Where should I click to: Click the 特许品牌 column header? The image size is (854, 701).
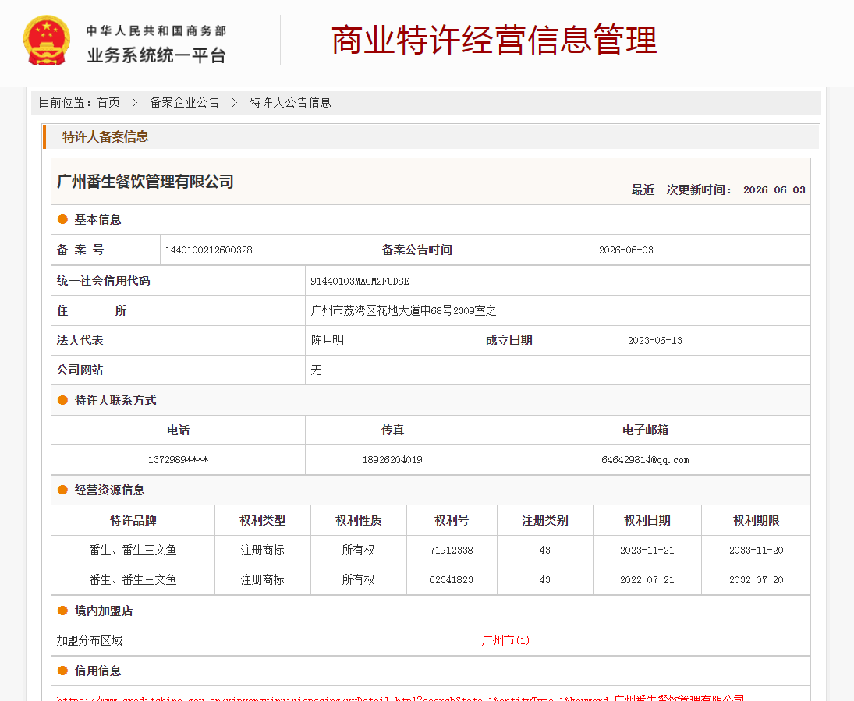click(133, 520)
